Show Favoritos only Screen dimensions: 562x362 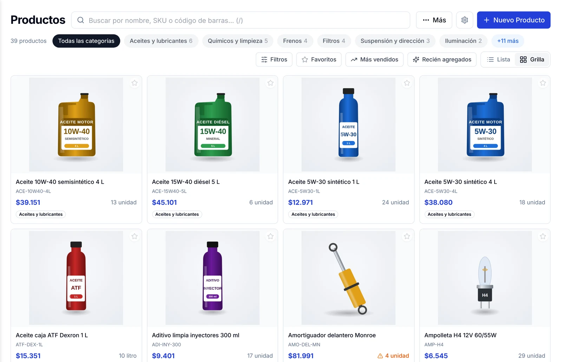(319, 60)
